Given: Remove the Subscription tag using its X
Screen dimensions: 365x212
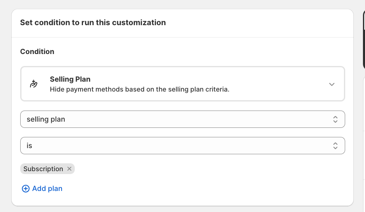Looking at the screenshot, I should (69, 169).
